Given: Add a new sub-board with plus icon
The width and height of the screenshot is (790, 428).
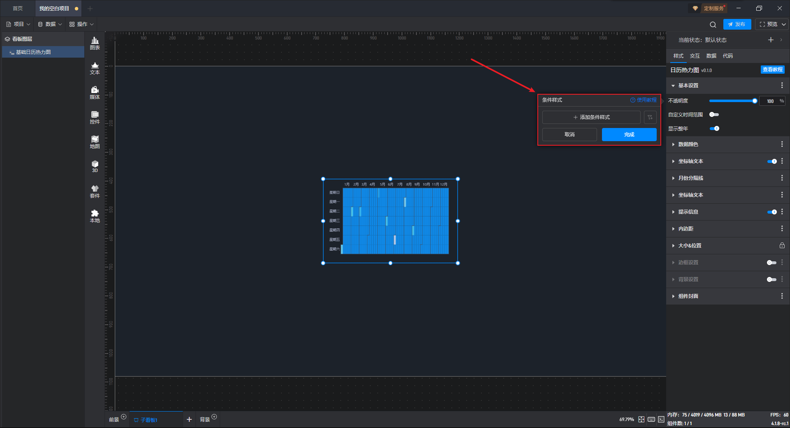Looking at the screenshot, I should tap(189, 419).
